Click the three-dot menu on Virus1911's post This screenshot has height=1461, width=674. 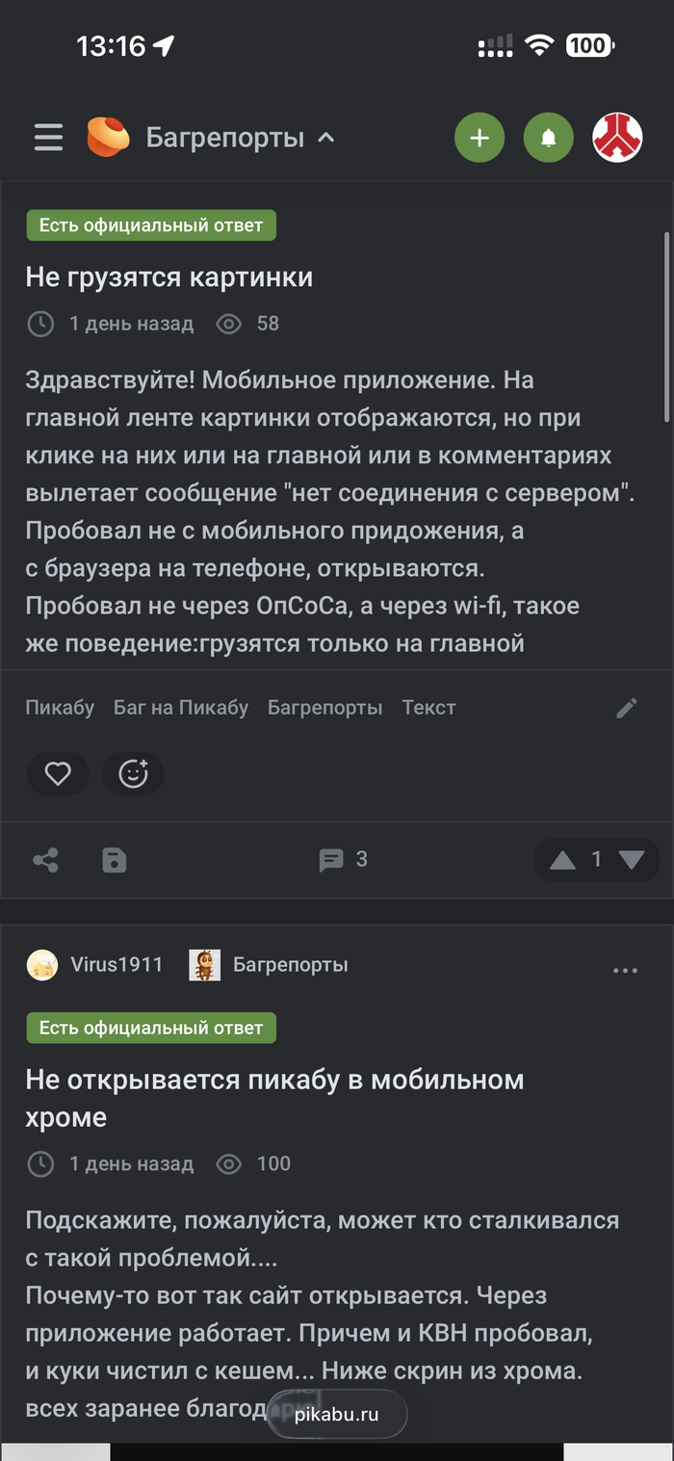625,970
